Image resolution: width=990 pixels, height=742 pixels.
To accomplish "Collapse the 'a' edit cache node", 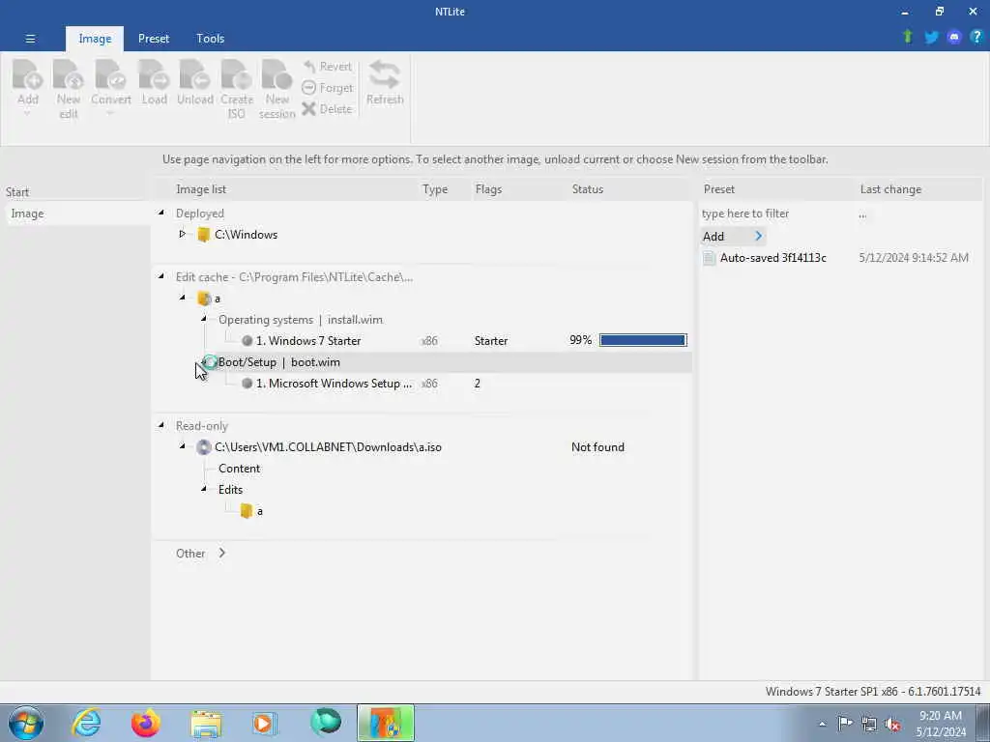I will [x=182, y=298].
